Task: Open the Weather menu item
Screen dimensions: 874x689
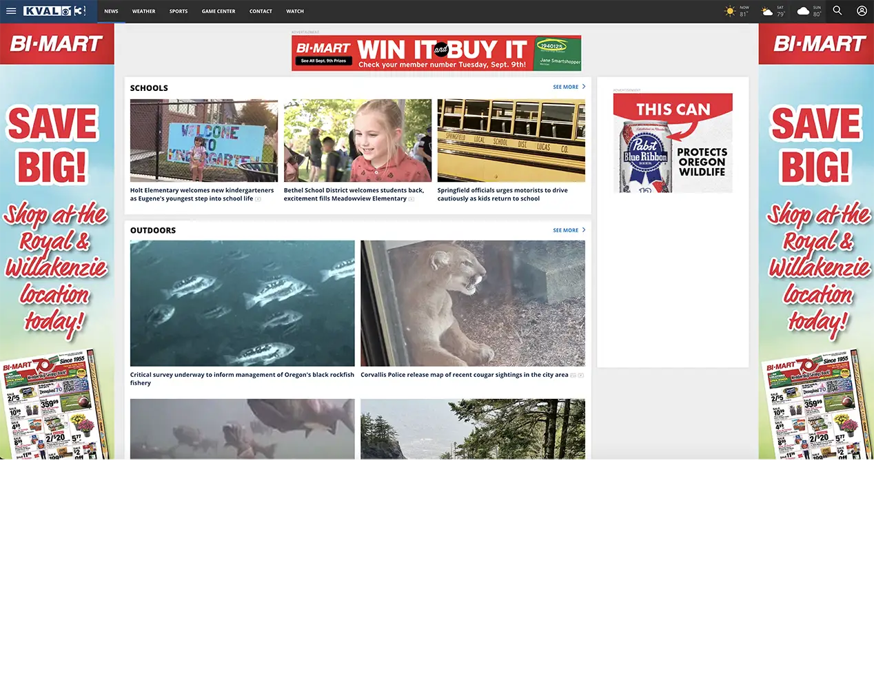Action: click(143, 11)
